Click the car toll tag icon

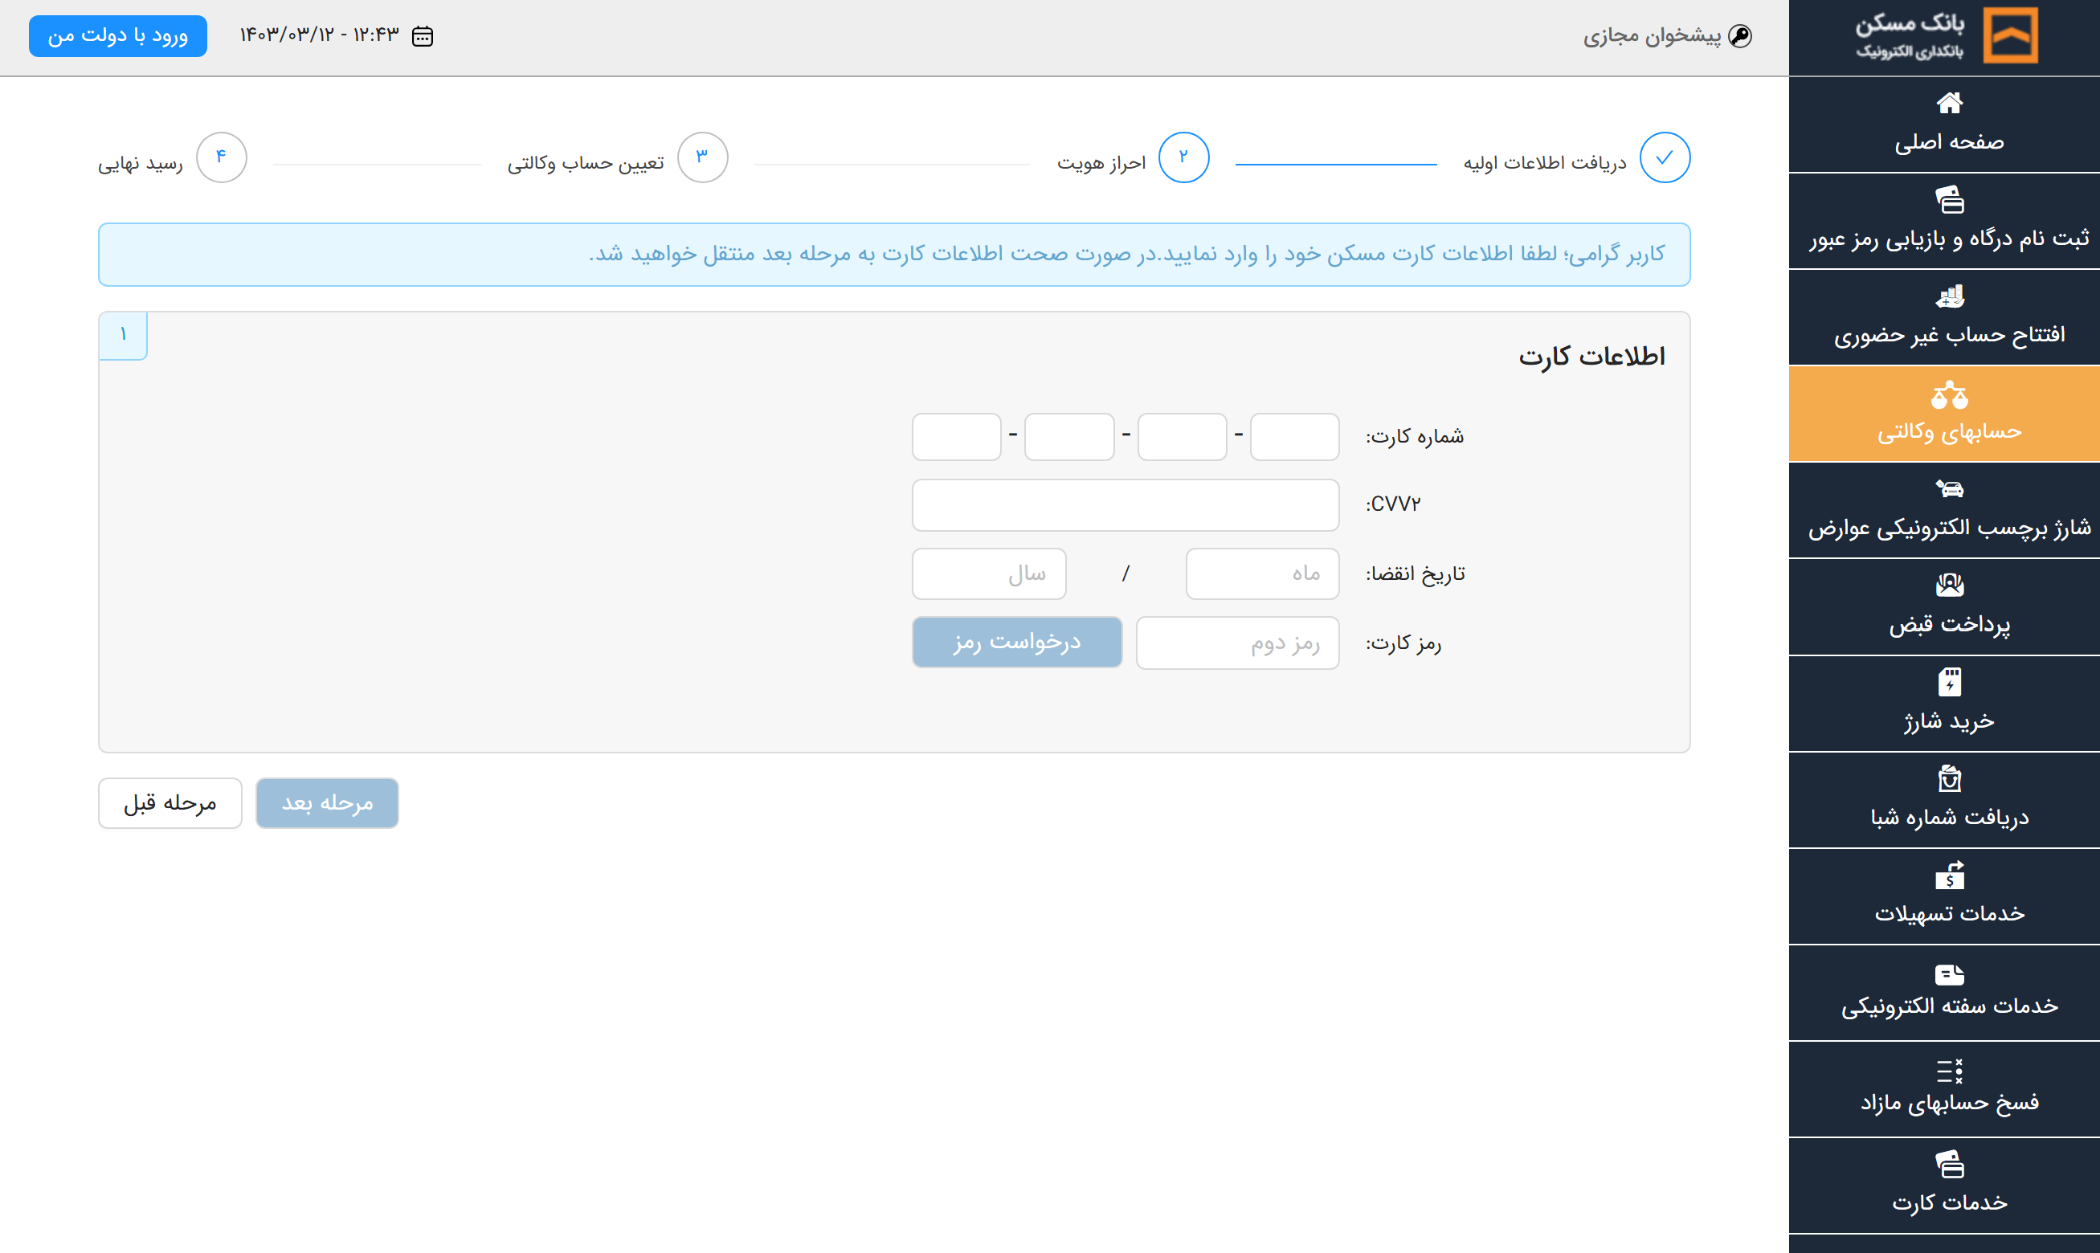pos(1949,488)
